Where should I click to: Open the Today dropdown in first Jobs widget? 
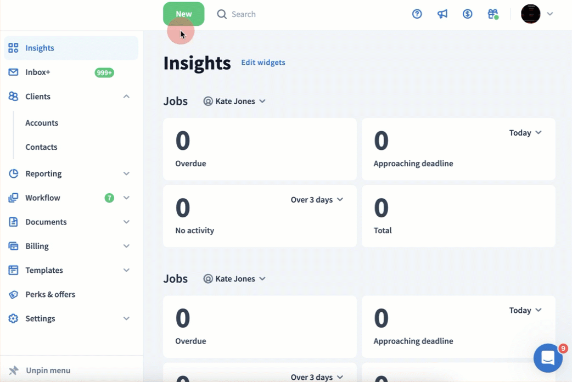click(x=525, y=133)
